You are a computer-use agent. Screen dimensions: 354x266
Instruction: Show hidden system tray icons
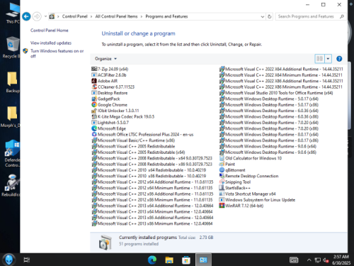(309, 260)
